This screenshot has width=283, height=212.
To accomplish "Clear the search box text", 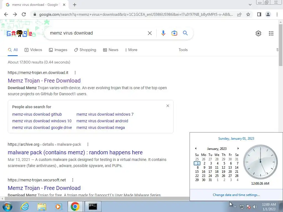I will tap(150, 33).
